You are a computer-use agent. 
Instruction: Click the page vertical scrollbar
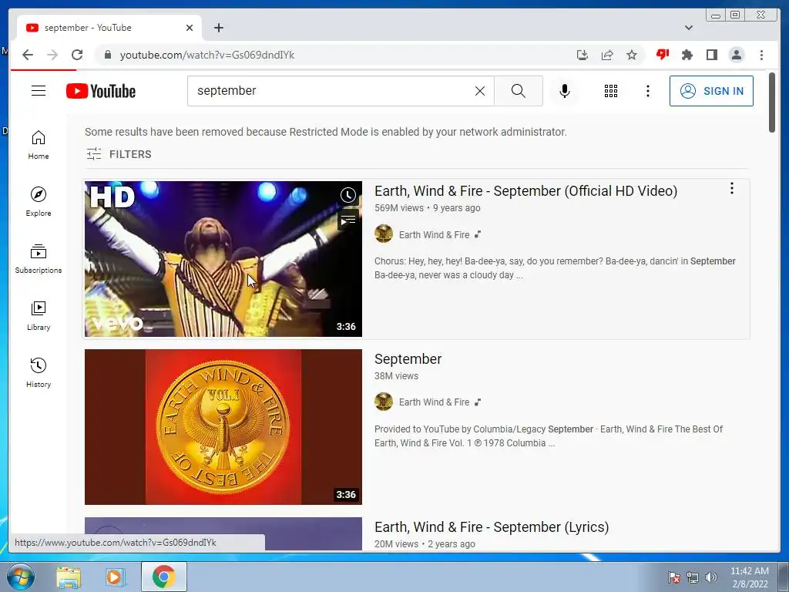[x=772, y=103]
